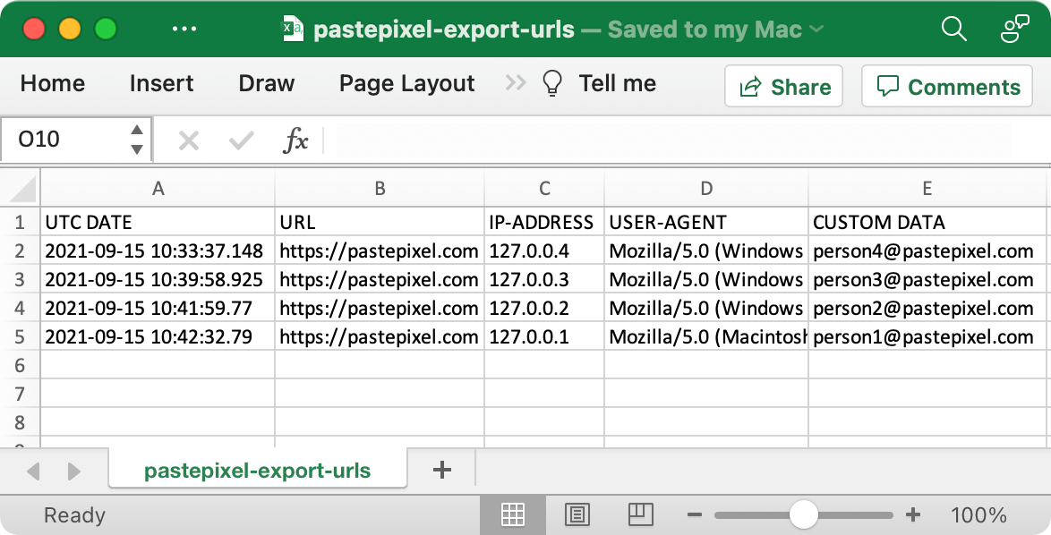Click the select-all corner triangle
This screenshot has height=535, width=1051.
click(x=22, y=190)
